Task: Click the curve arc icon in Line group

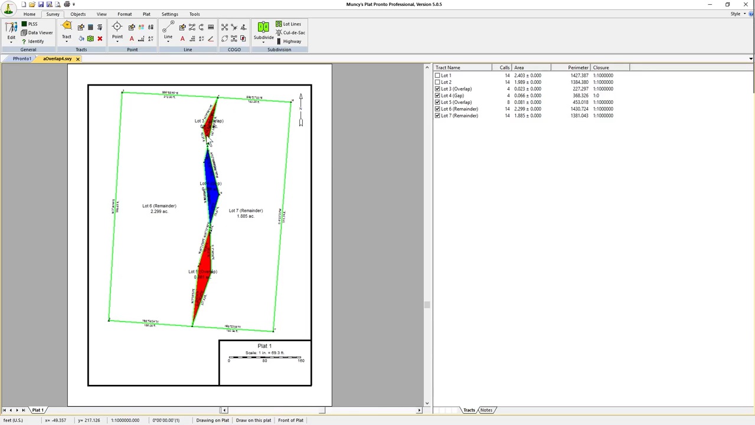Action: click(x=201, y=27)
